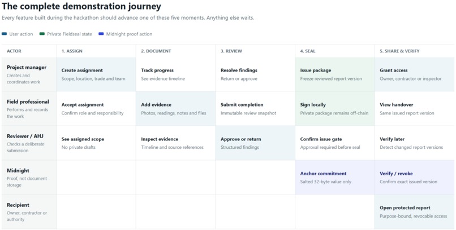This screenshot has width=456, height=230.
Task: Select the View handover cell
Action: coord(414,109)
